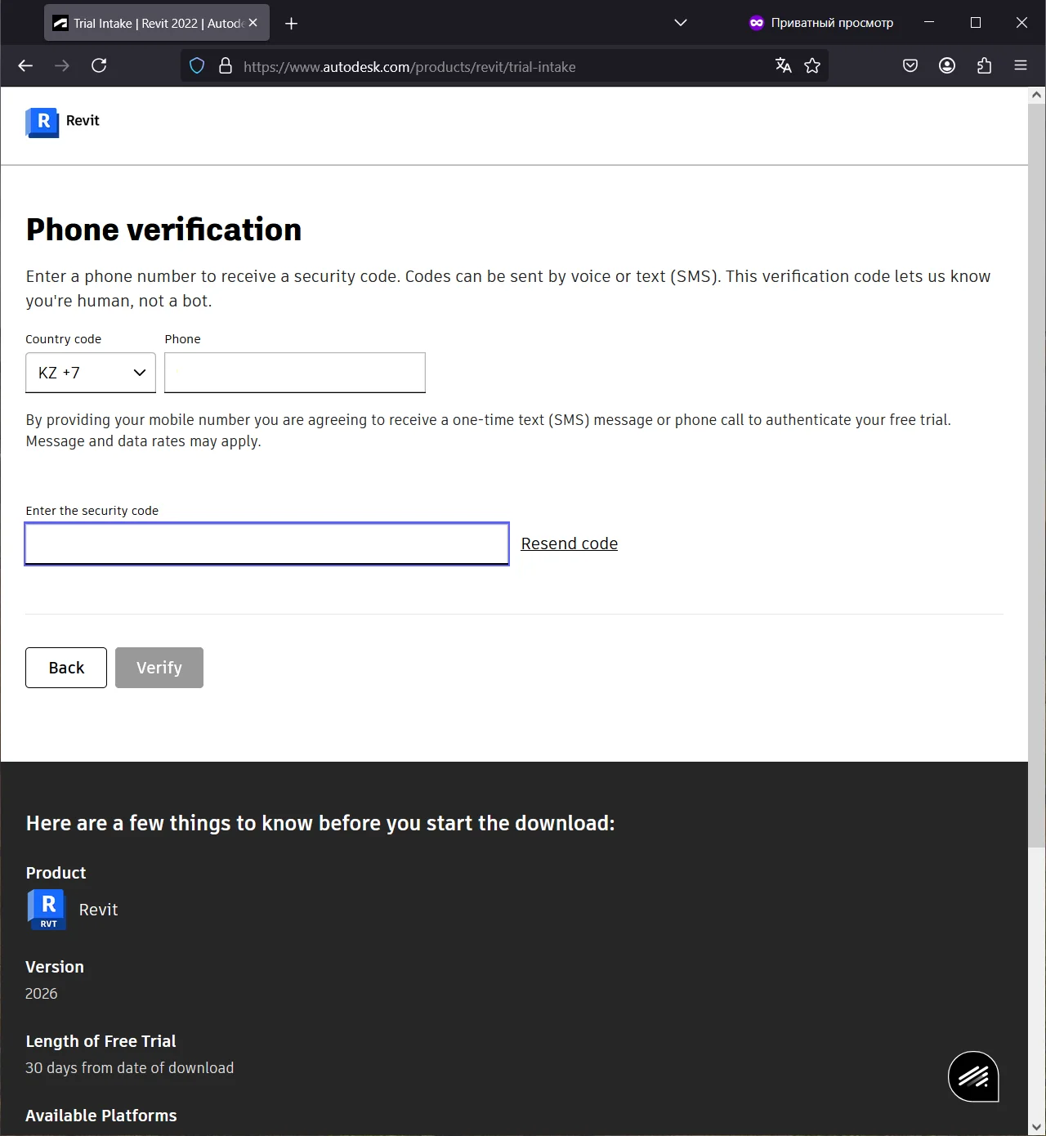The image size is (1046, 1136).
Task: Open the Firefox account icon
Action: pos(947,66)
